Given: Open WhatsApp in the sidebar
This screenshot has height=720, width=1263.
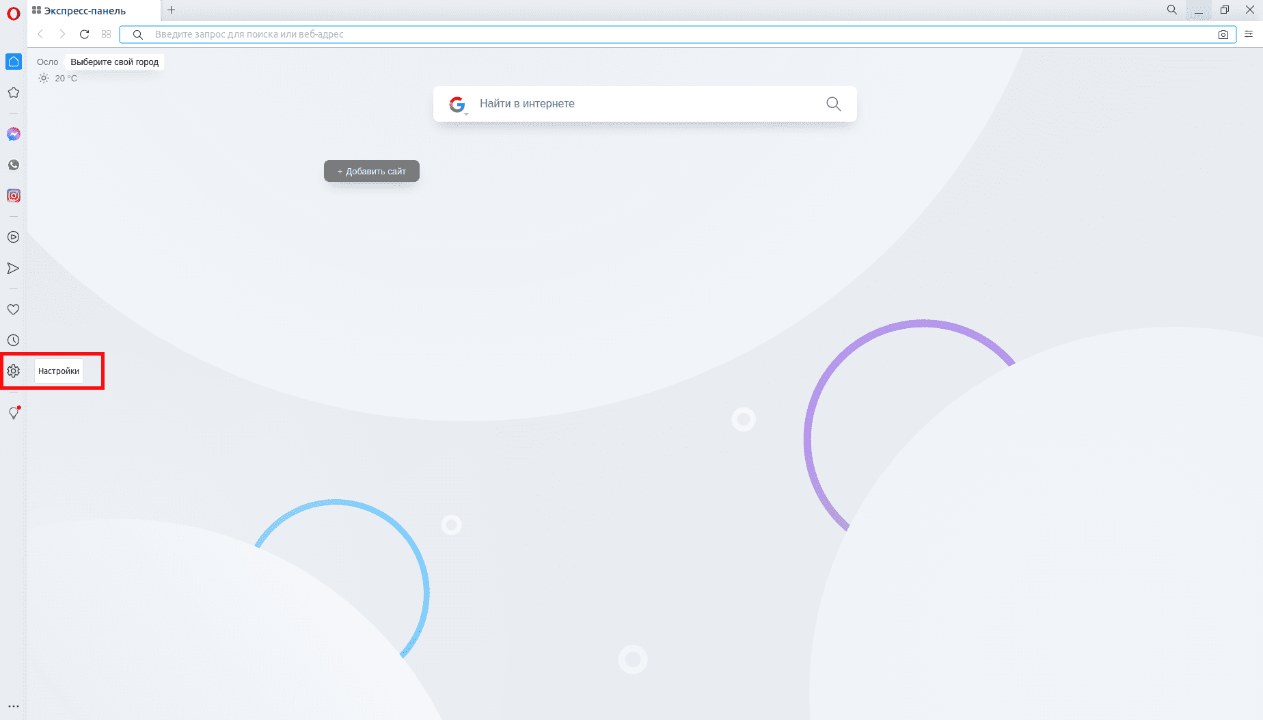Looking at the screenshot, I should tap(14, 165).
